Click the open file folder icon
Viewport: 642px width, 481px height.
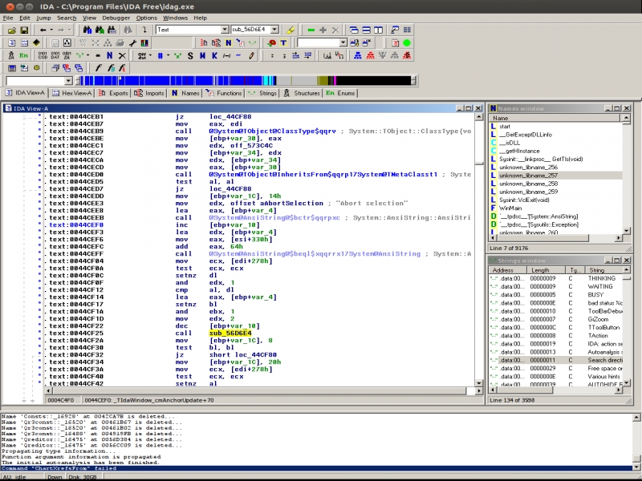coord(11,30)
